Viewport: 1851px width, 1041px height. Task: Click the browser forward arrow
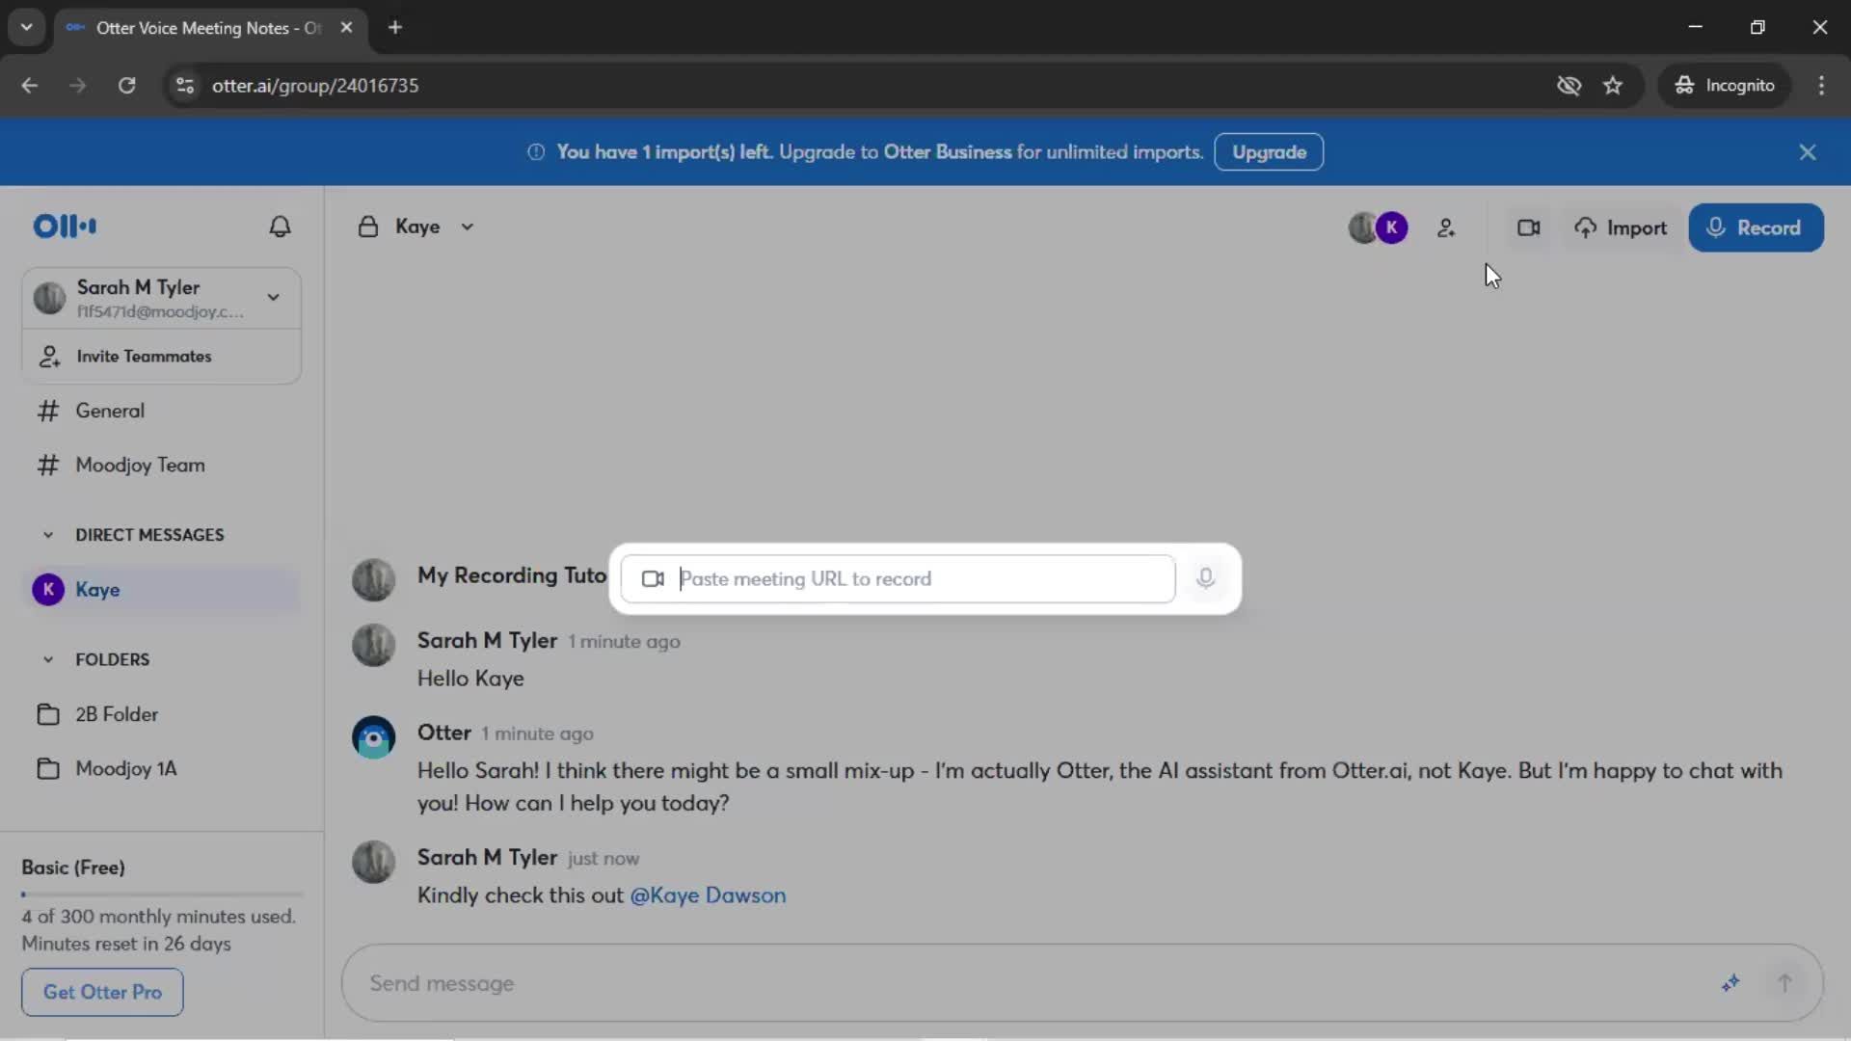(78, 86)
